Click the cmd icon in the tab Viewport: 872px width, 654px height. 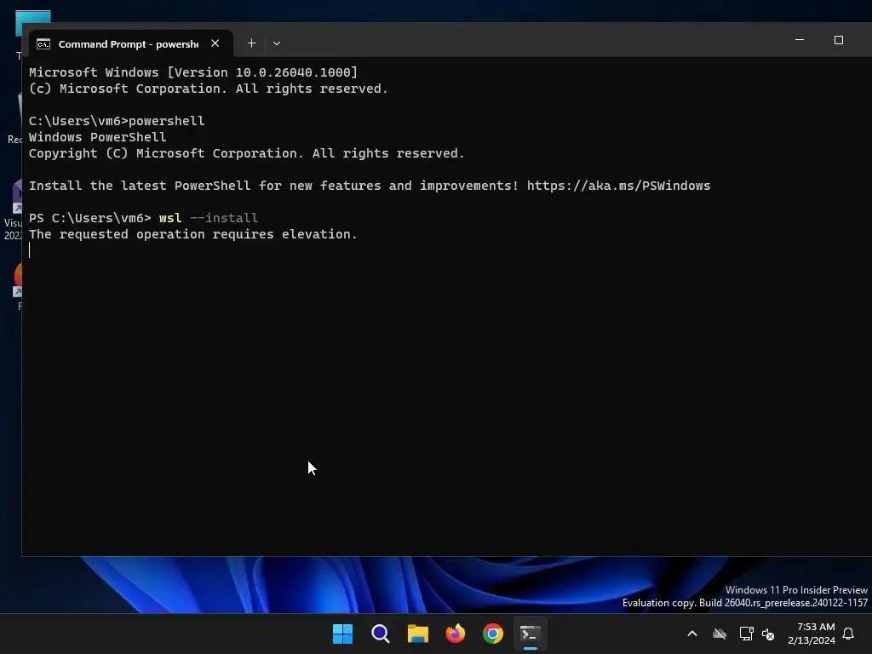pos(43,44)
